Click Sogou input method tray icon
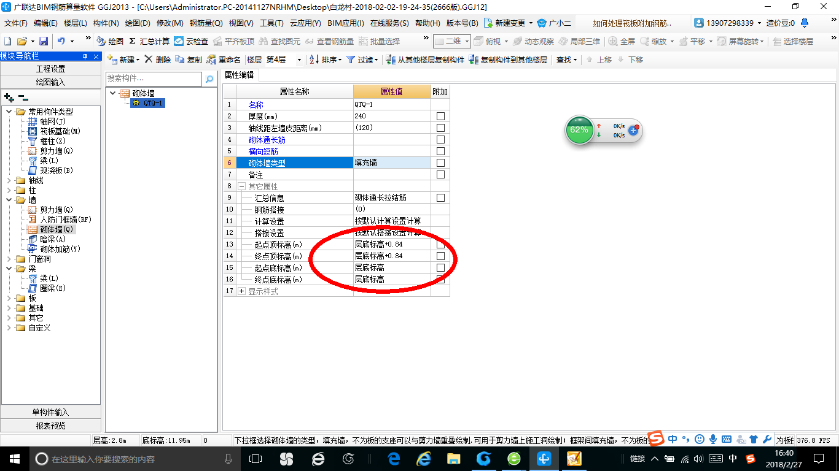Screen dimensions: 839x471 [750, 458]
